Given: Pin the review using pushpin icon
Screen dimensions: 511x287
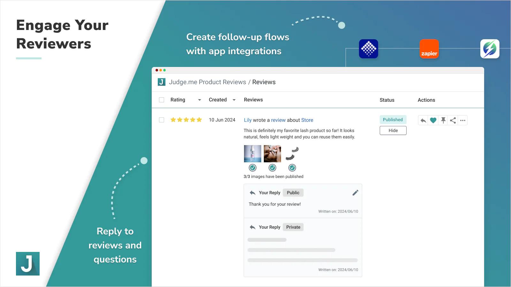Looking at the screenshot, I should click(443, 120).
